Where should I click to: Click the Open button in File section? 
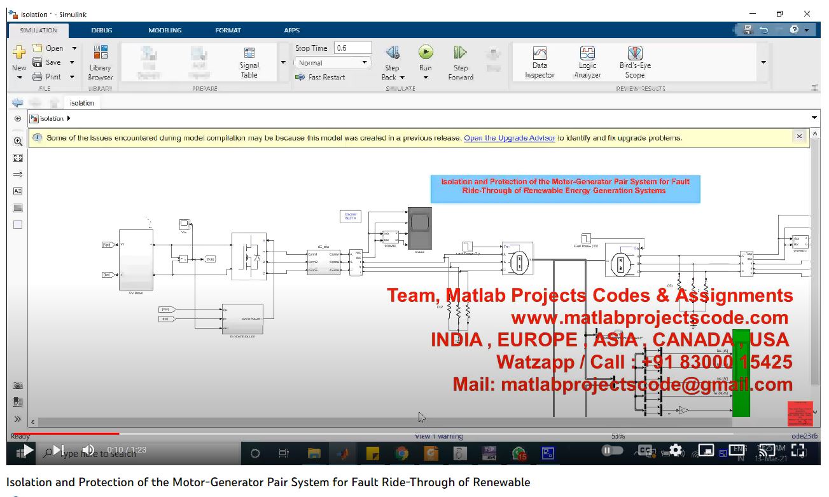[48, 48]
